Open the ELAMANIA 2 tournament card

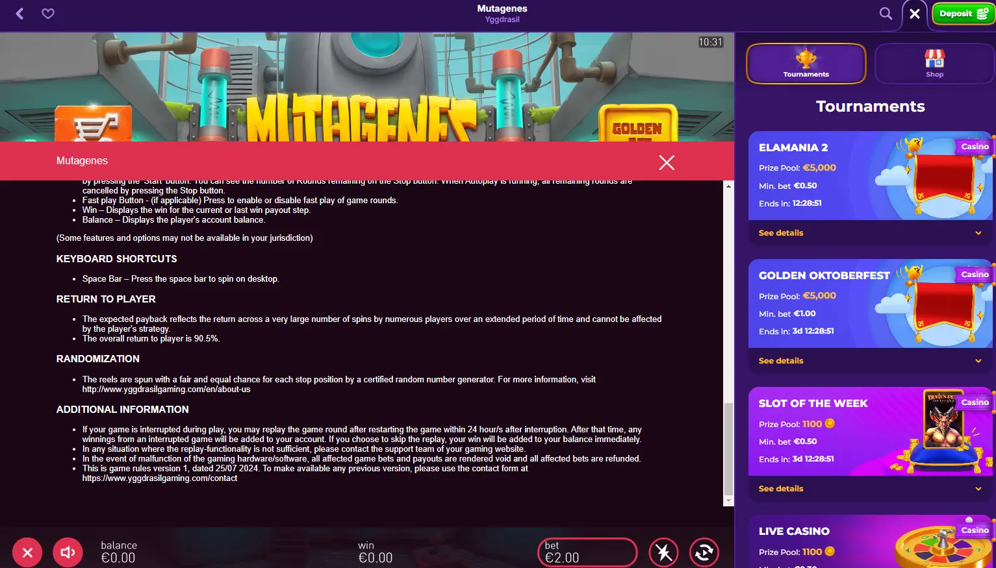point(870,176)
